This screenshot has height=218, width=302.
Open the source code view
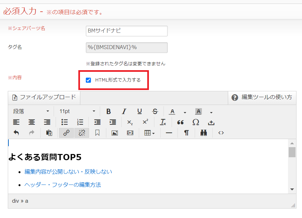coord(221,133)
